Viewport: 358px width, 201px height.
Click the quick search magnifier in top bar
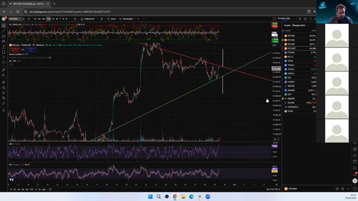[x=300, y=19]
